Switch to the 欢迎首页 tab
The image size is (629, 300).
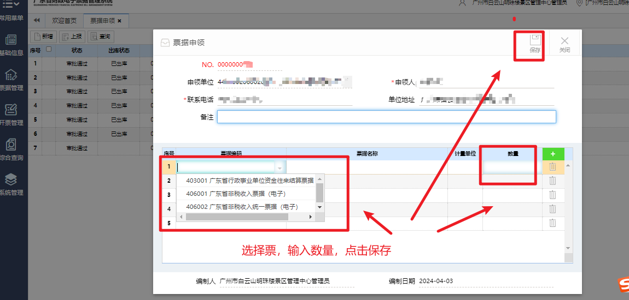(64, 21)
